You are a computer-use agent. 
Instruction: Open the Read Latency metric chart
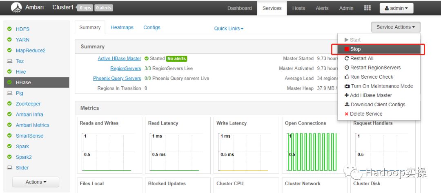pos(178,145)
